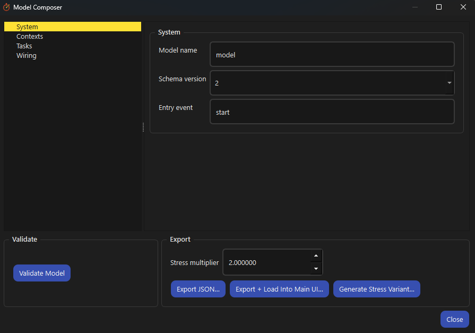The height and width of the screenshot is (333, 475).
Task: Increase Stress multiplier with up arrow
Action: point(316,255)
